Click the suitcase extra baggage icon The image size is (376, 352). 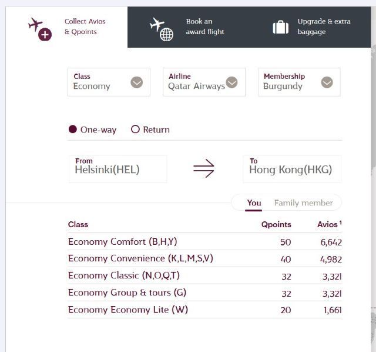[x=281, y=27]
